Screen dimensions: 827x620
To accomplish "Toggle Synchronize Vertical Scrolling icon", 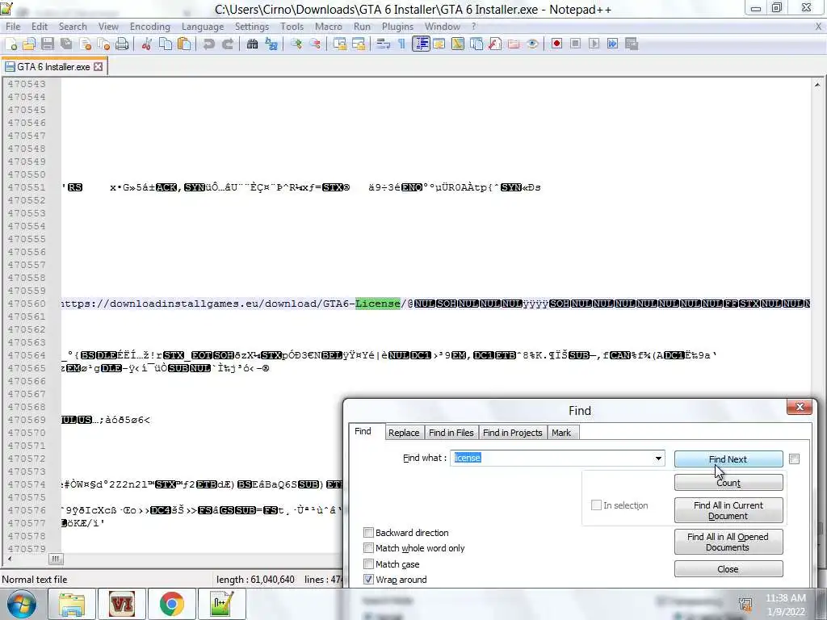I will coord(340,44).
